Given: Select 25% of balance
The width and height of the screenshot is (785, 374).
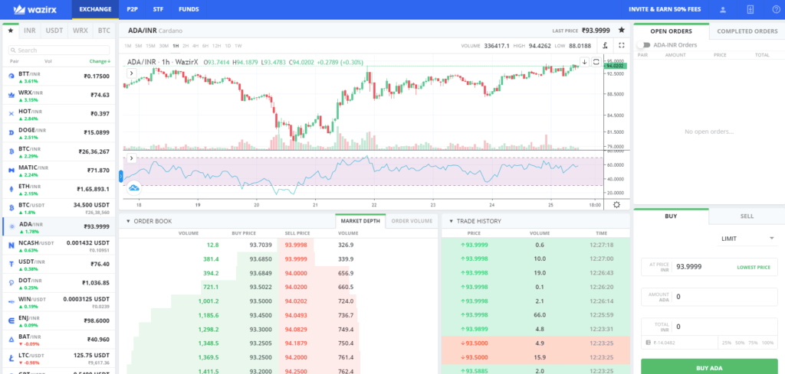Looking at the screenshot, I should (x=725, y=343).
